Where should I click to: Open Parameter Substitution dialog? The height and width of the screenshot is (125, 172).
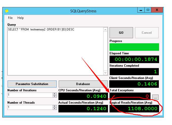click(32, 84)
